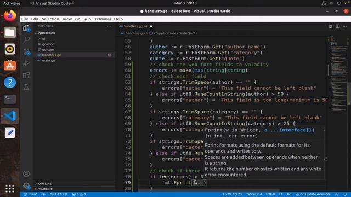Viewport: 351px width, 197px height.
Task: Open the Edit menu
Action: [35, 19]
